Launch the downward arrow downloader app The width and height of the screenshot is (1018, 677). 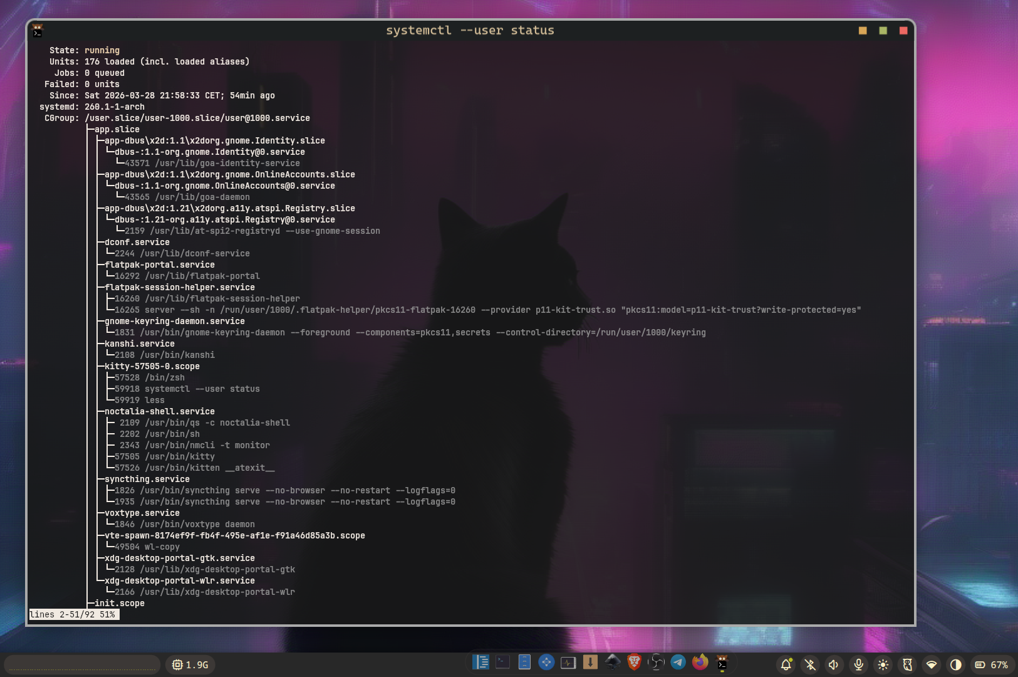pyautogui.click(x=590, y=663)
